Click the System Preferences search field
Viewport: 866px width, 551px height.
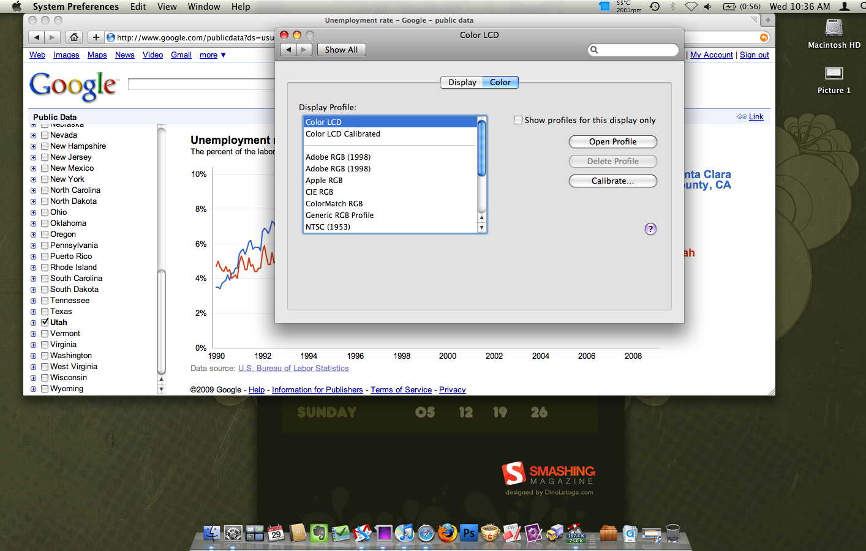[x=633, y=50]
